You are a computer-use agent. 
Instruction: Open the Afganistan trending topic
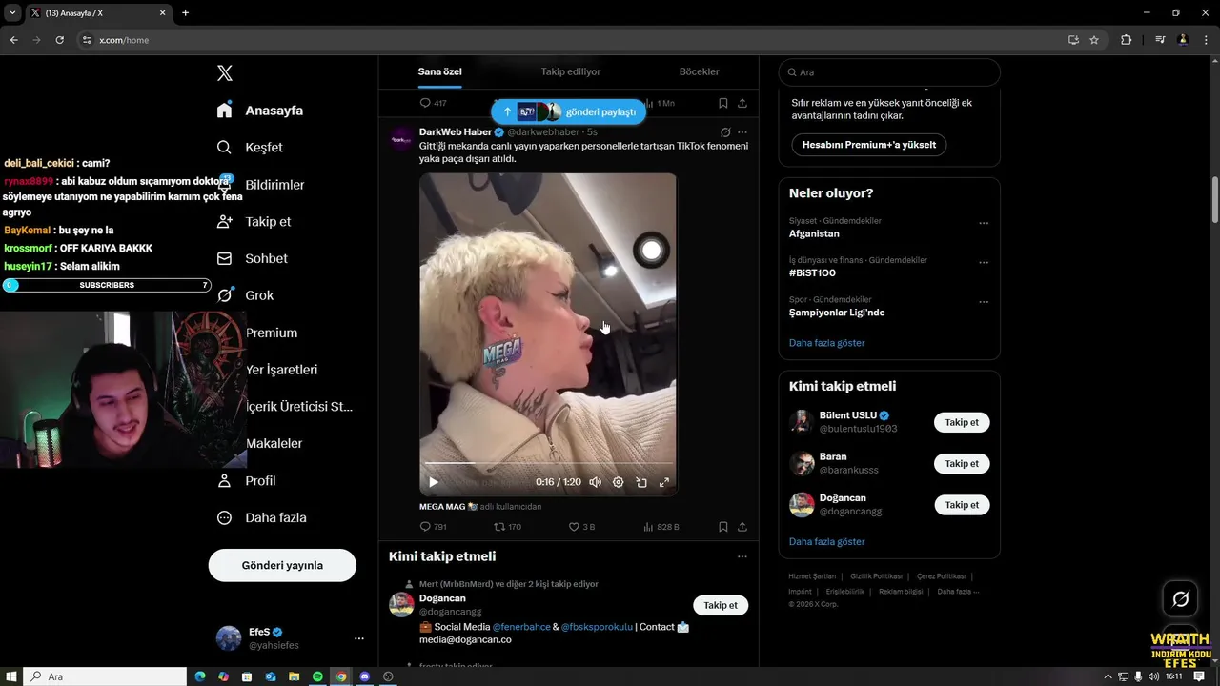coord(814,233)
